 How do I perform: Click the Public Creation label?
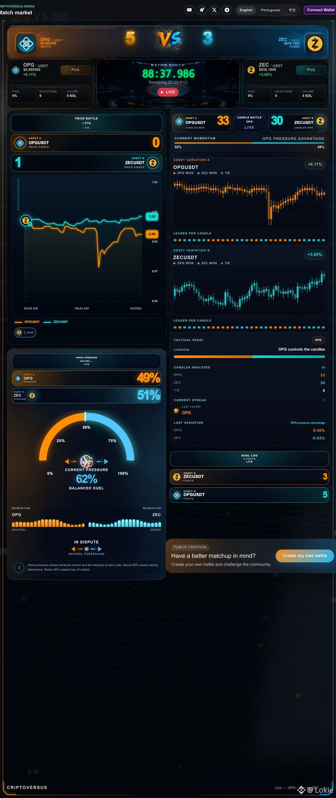190,547
